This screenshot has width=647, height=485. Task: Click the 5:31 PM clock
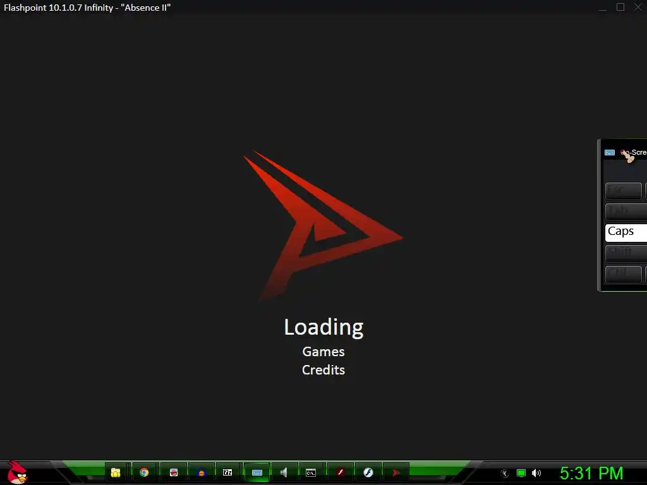coord(591,473)
